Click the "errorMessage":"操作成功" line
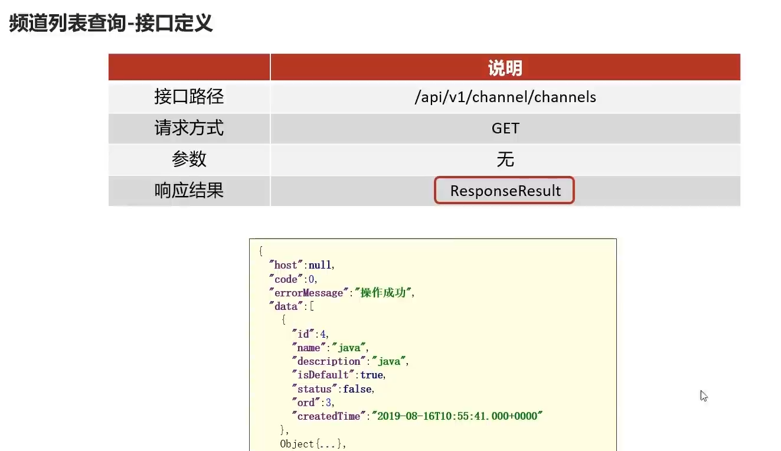The width and height of the screenshot is (781, 451). [x=342, y=293]
